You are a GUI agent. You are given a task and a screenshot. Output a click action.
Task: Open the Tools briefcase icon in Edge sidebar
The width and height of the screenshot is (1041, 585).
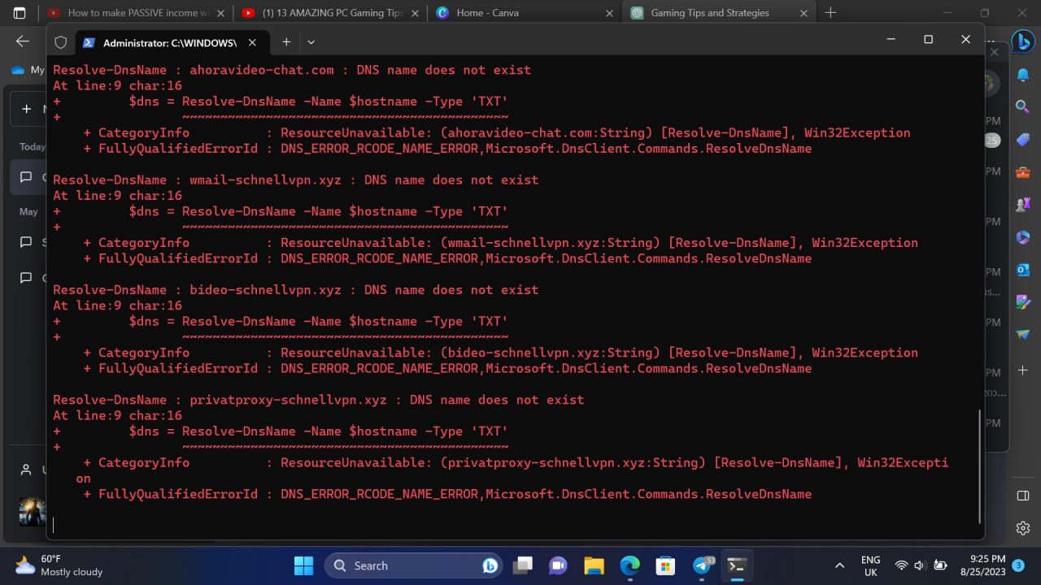tap(1023, 172)
